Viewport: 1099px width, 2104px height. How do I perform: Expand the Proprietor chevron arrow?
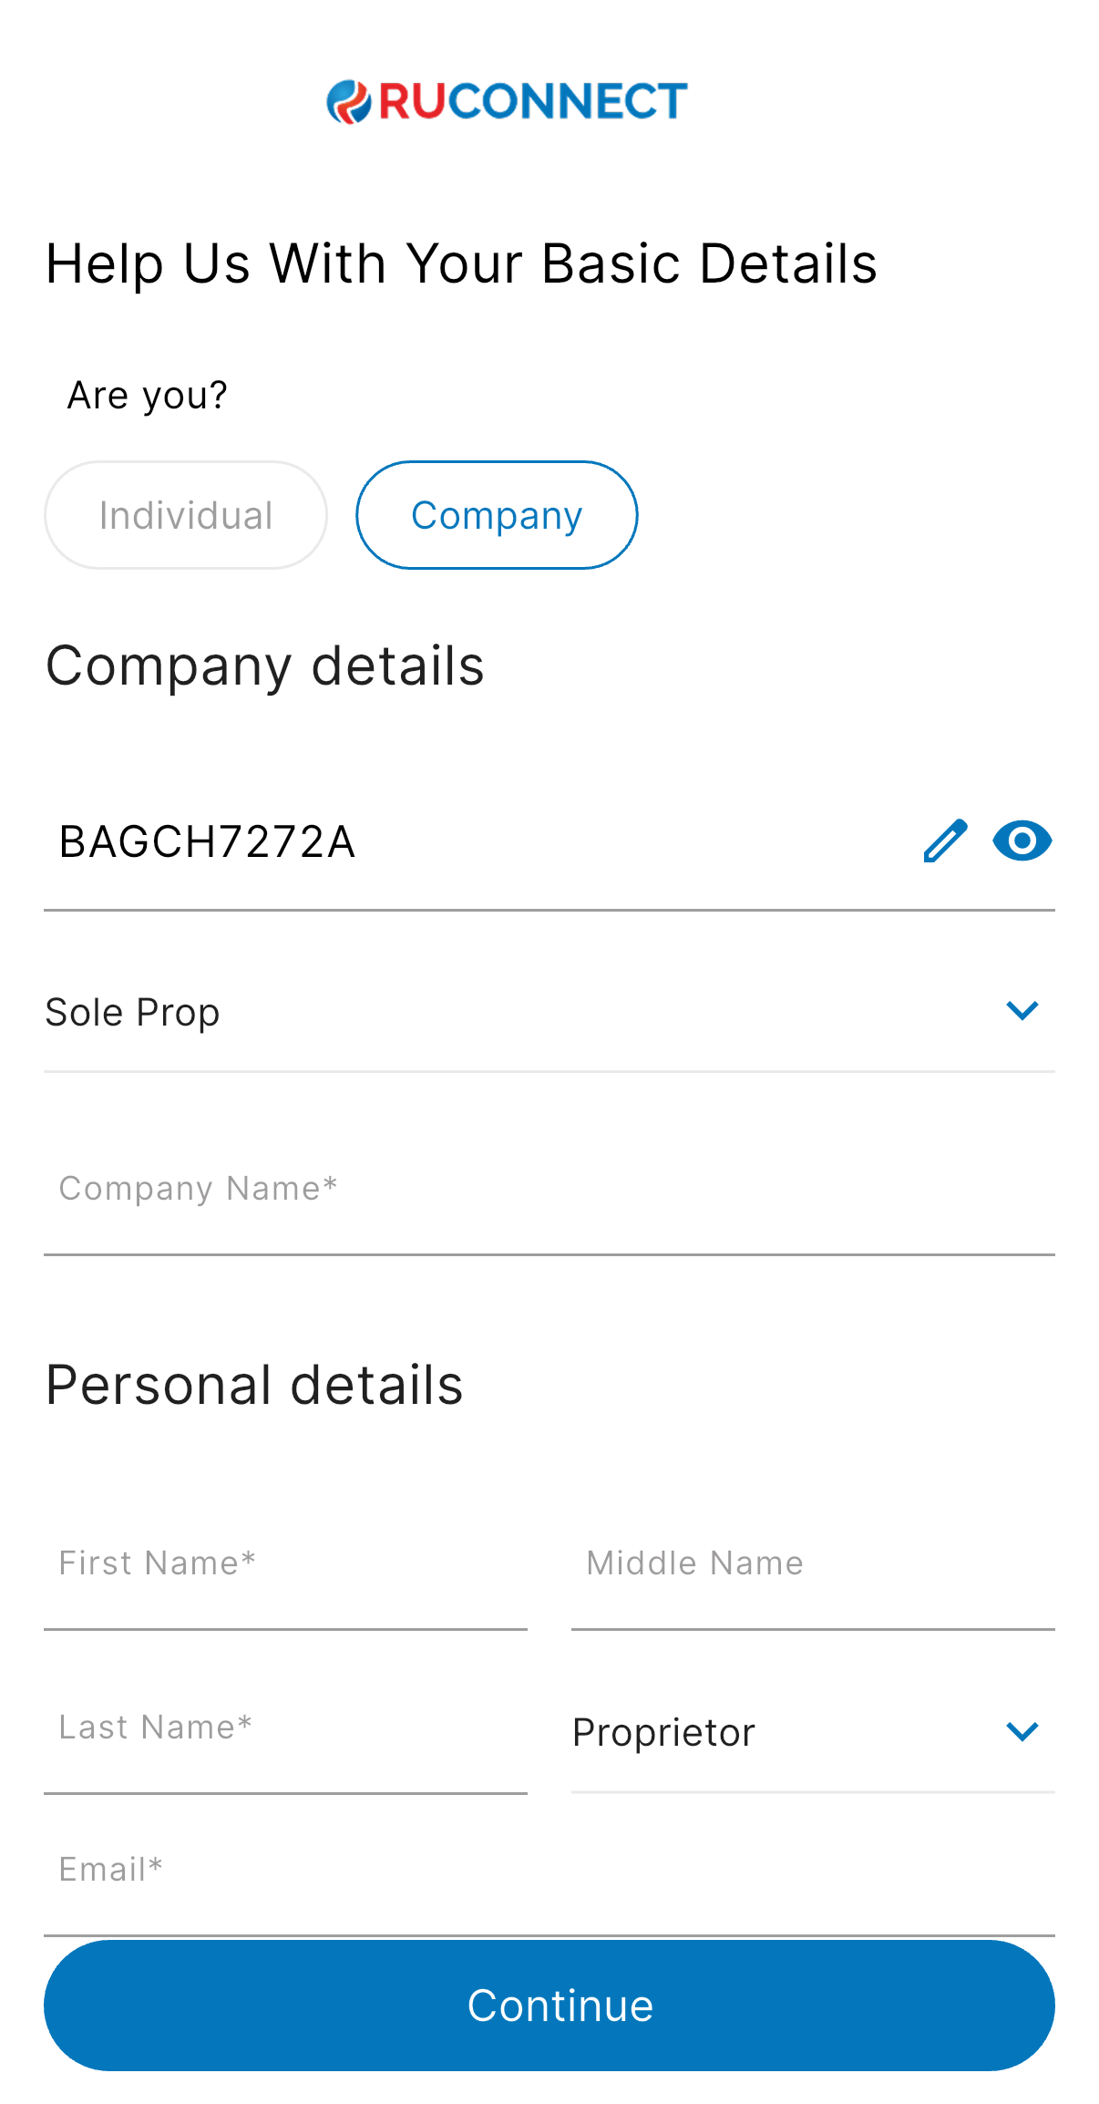(x=1022, y=1730)
